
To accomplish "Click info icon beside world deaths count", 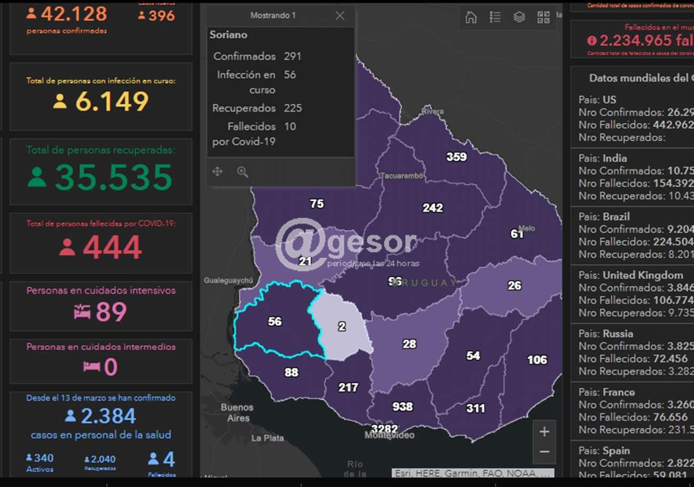I will tap(592, 41).
